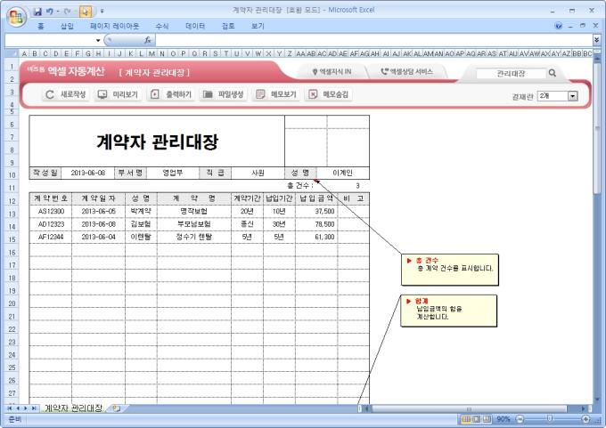Viewport: 606px width, 428px height.
Task: Open the 삽입 ribbon tab
Action: tap(67, 26)
